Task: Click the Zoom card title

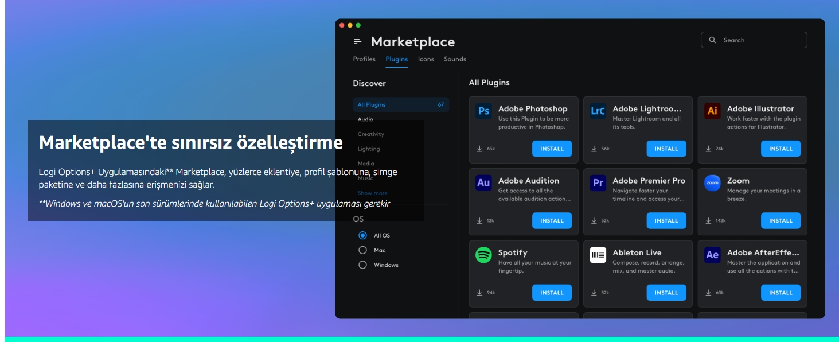Action: (738, 181)
